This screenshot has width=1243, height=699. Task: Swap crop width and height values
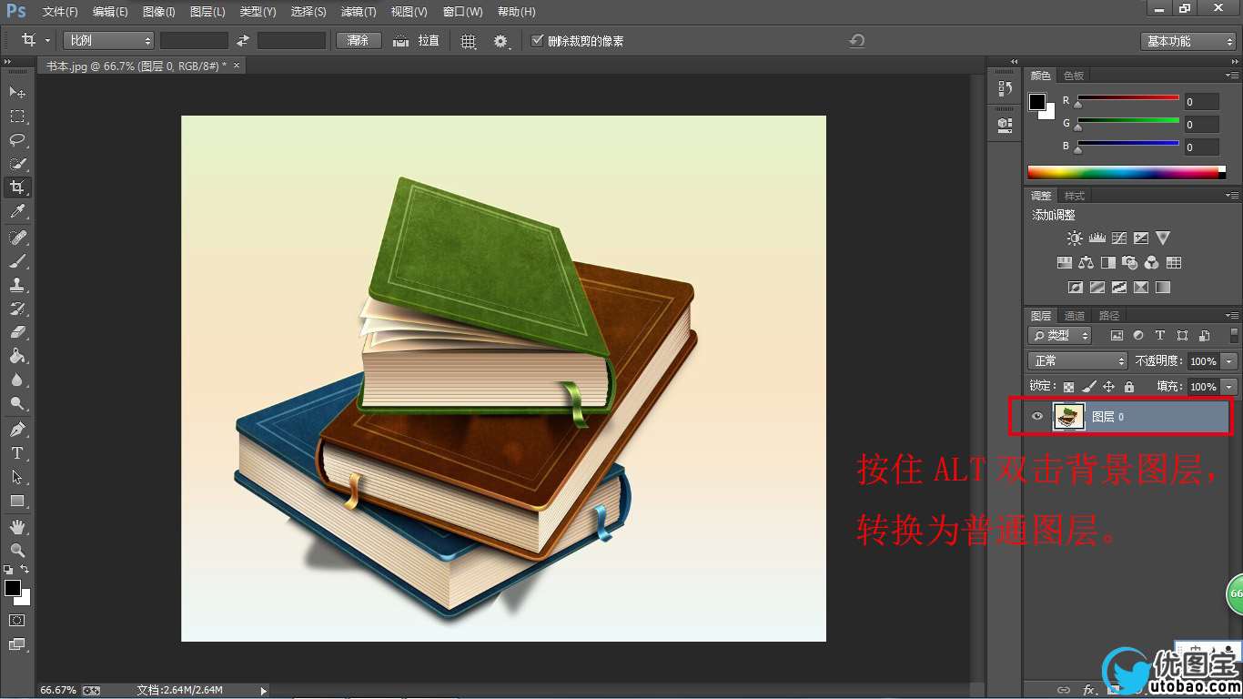coord(243,41)
